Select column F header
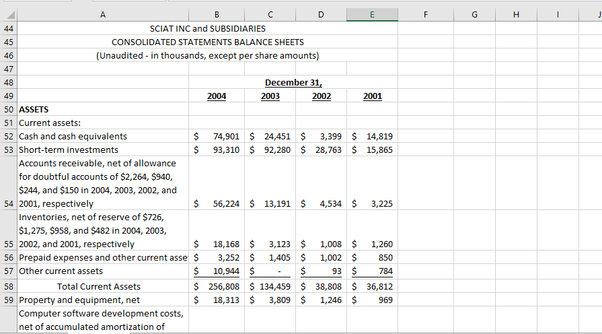Image resolution: width=602 pixels, height=334 pixels. 425,15
